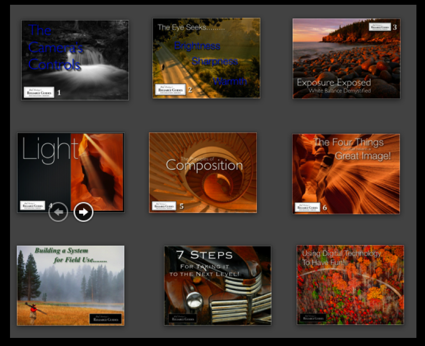
Task: Click the slide number 1 label
Action: pyautogui.click(x=59, y=93)
